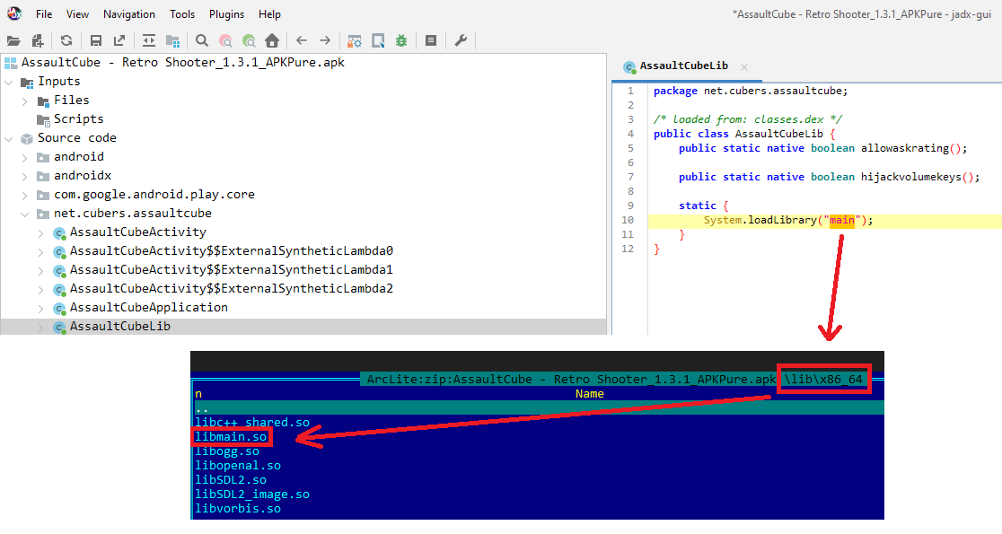Open the log viewer icon
Image resolution: width=1002 pixels, height=534 pixels.
click(x=431, y=41)
